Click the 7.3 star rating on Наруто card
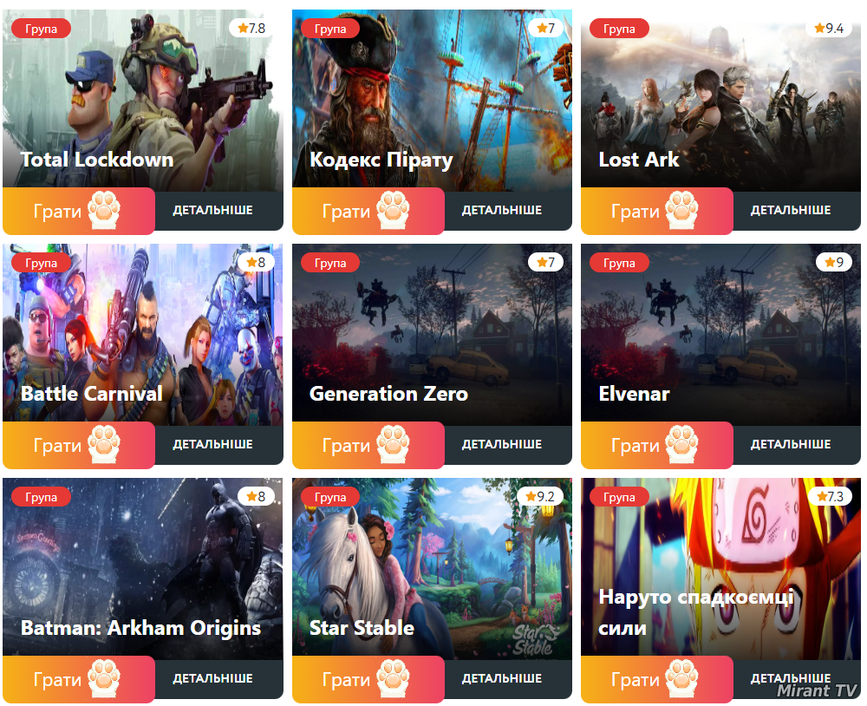Viewport: 867px width, 706px height. [829, 496]
